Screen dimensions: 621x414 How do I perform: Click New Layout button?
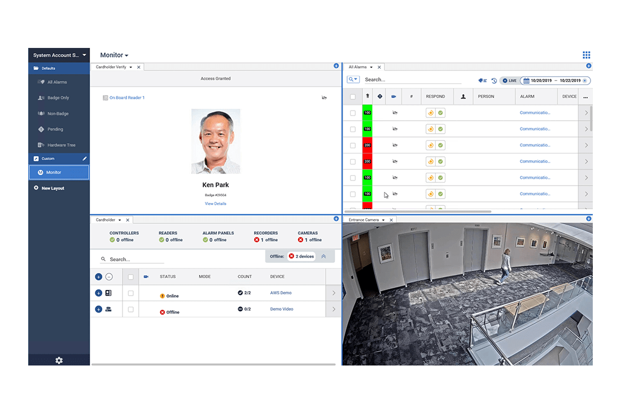coord(53,188)
